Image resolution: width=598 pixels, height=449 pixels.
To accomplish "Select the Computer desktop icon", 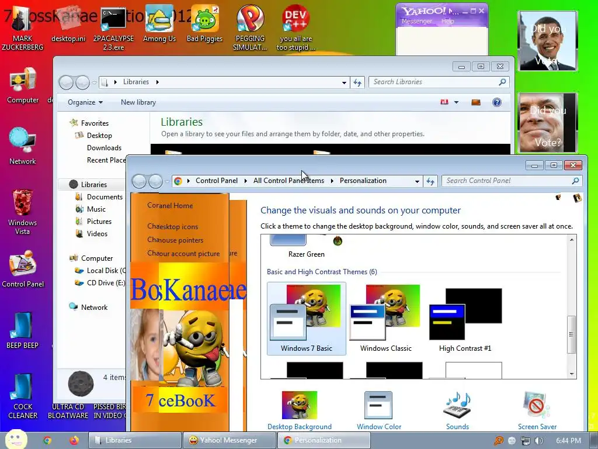I will click(x=23, y=85).
